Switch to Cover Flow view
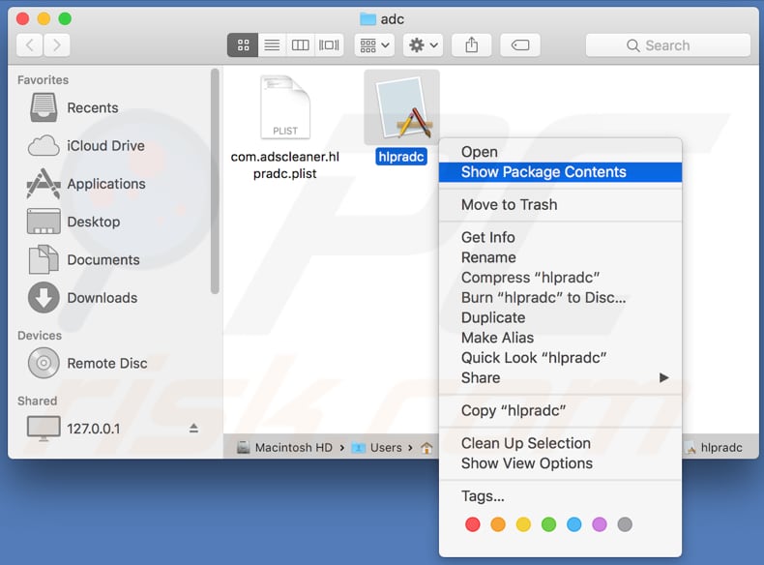 click(330, 45)
